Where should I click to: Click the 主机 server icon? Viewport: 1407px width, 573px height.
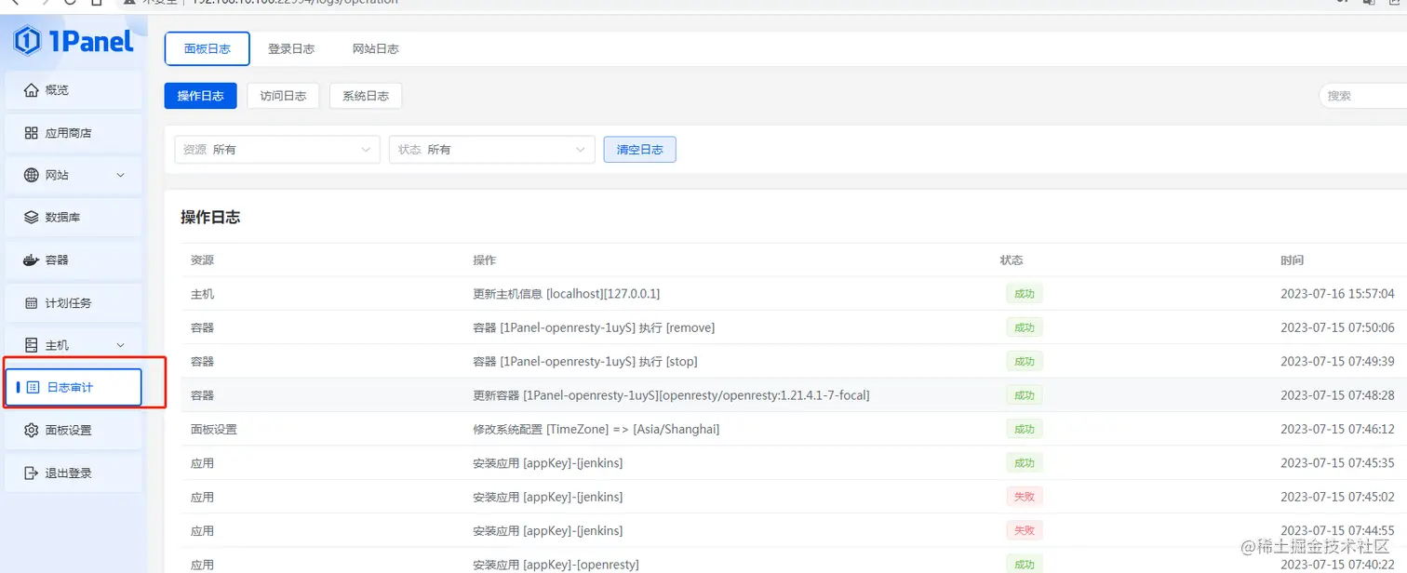click(32, 345)
